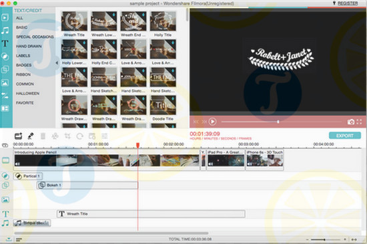Play the preview video

pyautogui.click(x=212, y=122)
